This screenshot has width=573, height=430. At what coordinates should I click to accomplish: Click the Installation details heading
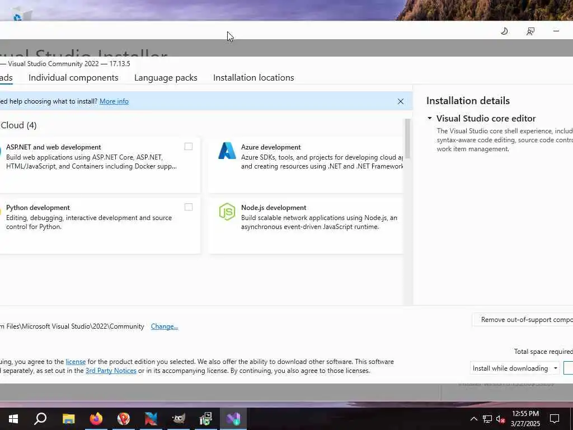click(x=468, y=101)
